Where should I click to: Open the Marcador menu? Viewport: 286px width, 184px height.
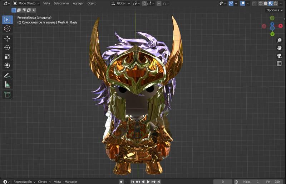(71, 182)
